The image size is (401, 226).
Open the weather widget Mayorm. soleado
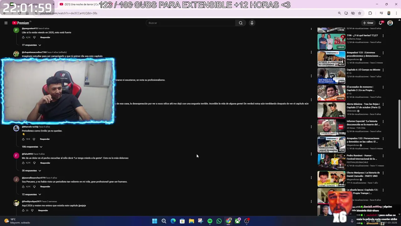click(x=17, y=221)
